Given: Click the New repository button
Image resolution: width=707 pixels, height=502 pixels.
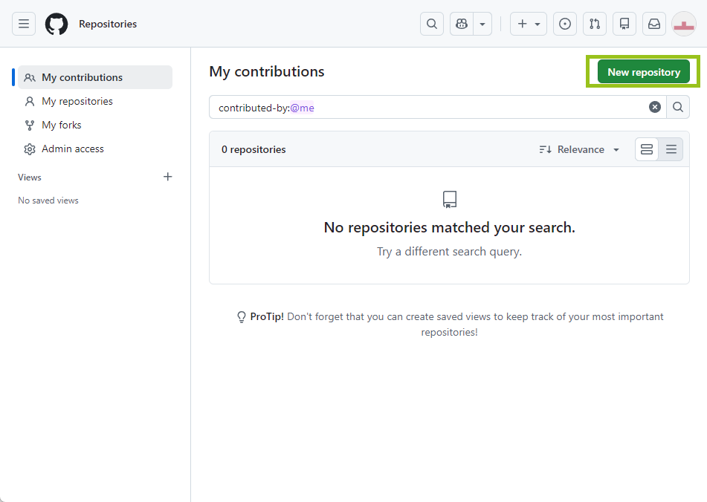Looking at the screenshot, I should click(643, 72).
